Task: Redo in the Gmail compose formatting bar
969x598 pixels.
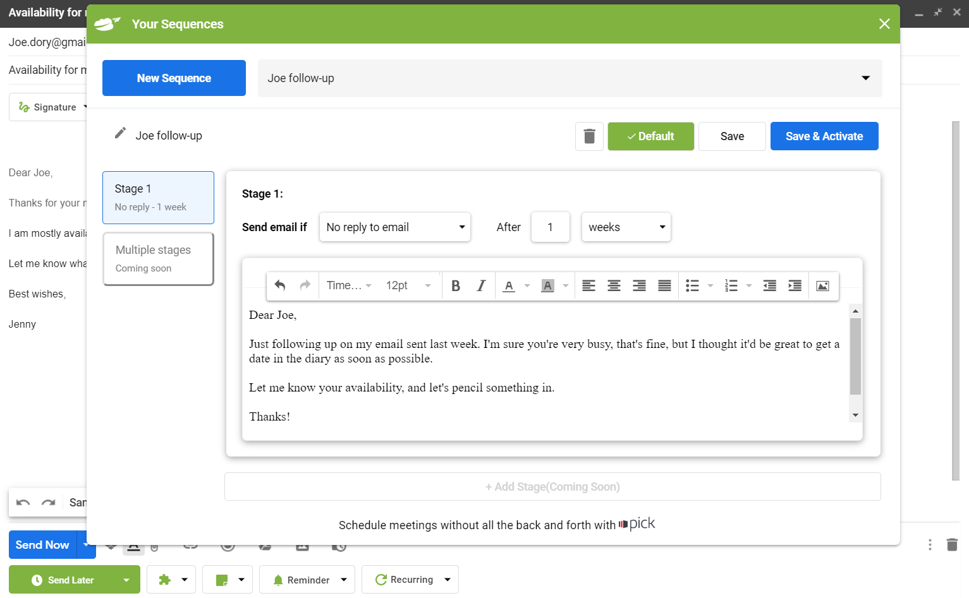Action: 49,503
